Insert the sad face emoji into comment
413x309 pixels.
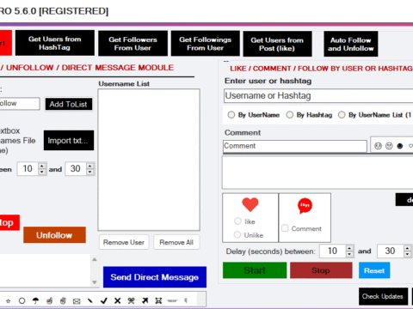click(389, 146)
